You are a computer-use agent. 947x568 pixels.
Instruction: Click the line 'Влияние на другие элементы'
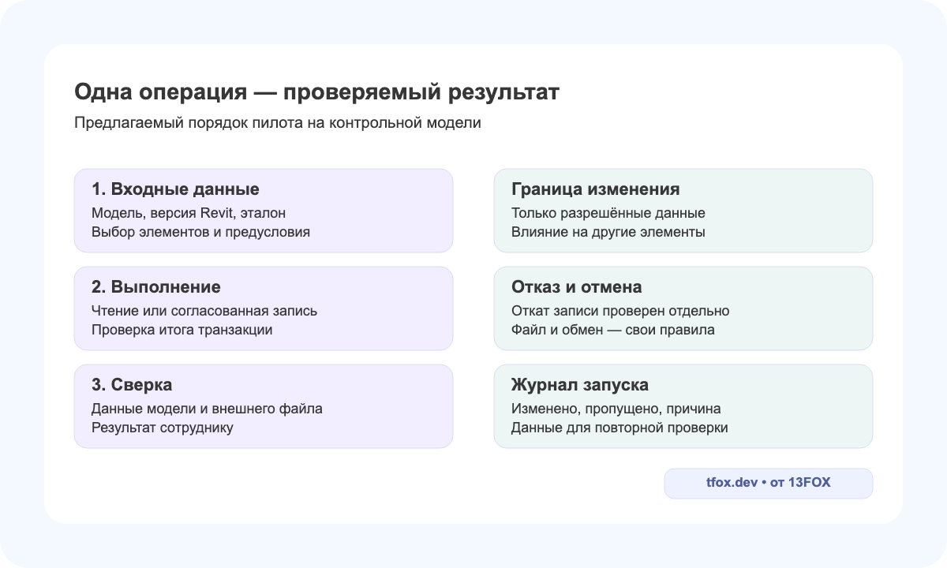(x=608, y=232)
